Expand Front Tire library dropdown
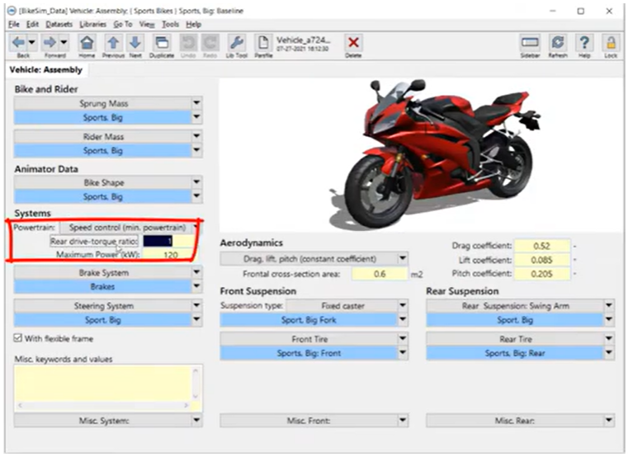 click(403, 339)
